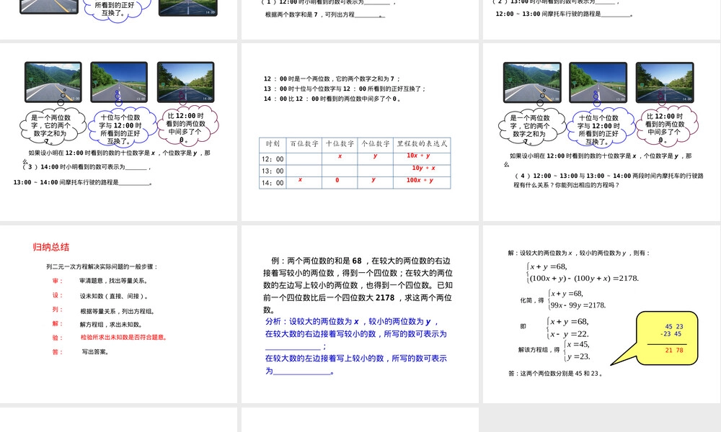Viewport: 721px width, 432px height.
Task: Select the solution slide with yellow callout
Action: coord(602,314)
